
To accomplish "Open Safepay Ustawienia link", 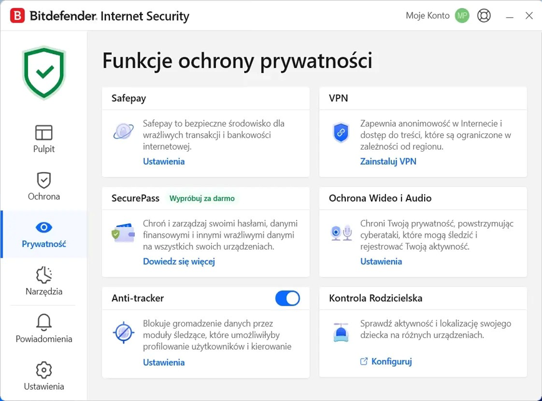I will (x=164, y=162).
